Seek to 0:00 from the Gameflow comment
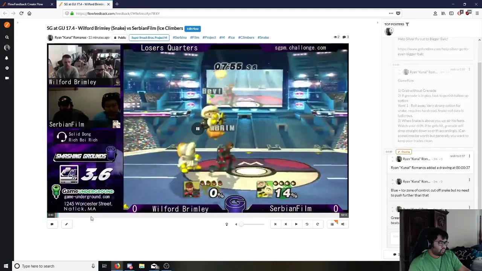The height and width of the screenshot is (271, 482). click(x=458, y=70)
